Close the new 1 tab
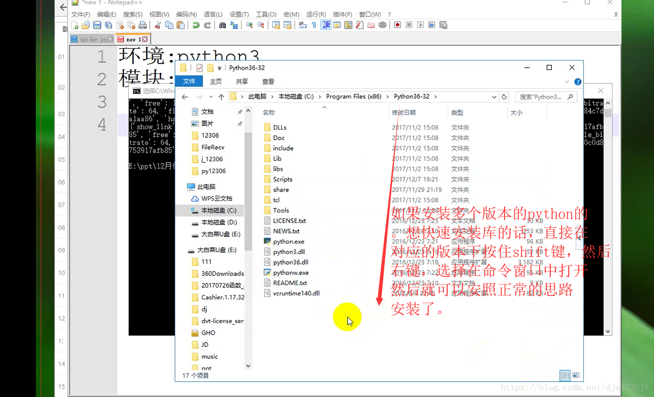 coord(145,39)
